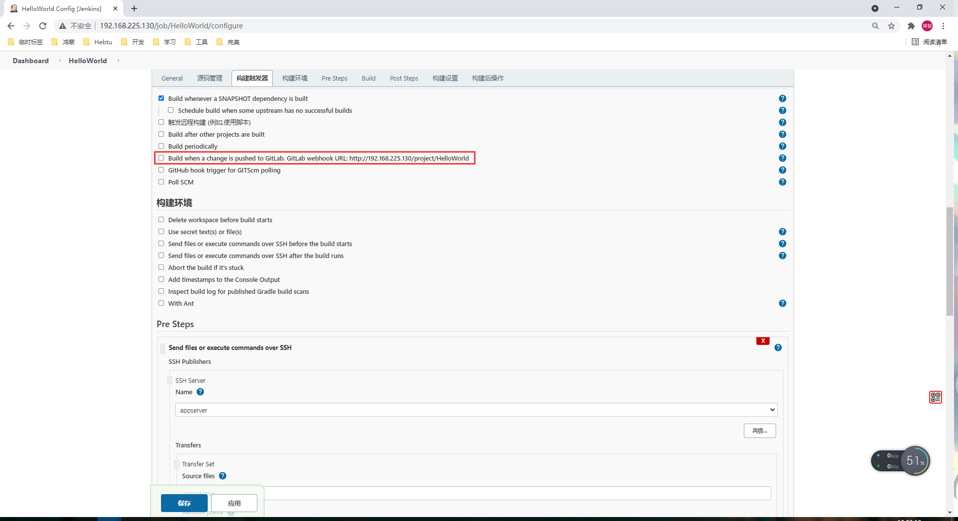The height and width of the screenshot is (521, 958).
Task: Open help for GitHub hook trigger
Action: tap(782, 170)
